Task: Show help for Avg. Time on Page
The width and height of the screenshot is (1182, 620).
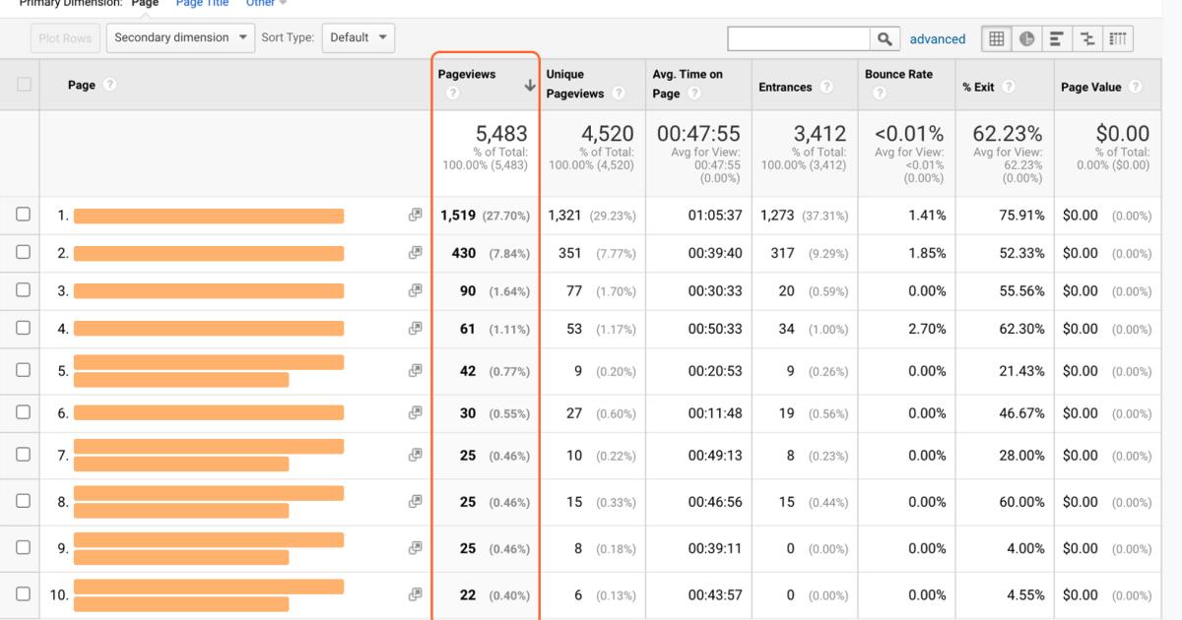Action: click(x=693, y=94)
